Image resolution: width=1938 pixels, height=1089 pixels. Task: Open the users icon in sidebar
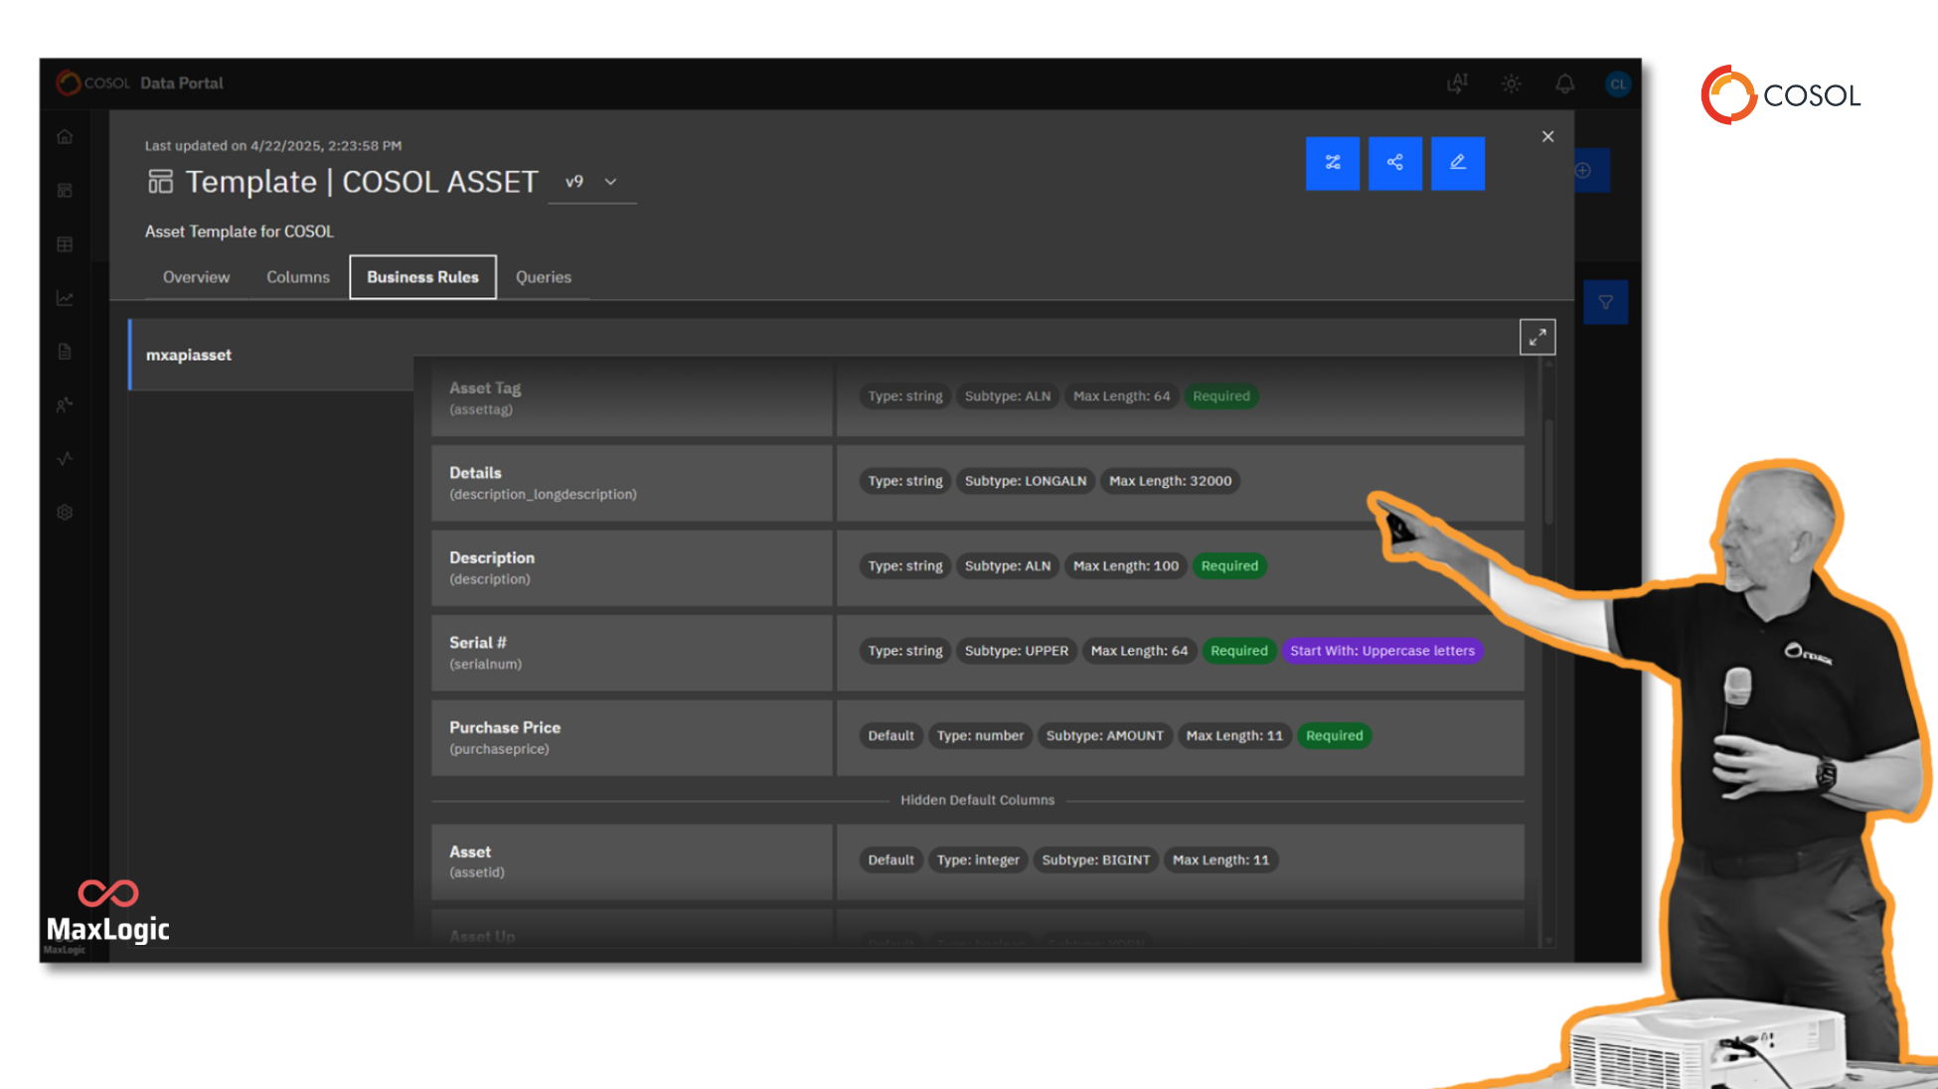pyautogui.click(x=65, y=405)
